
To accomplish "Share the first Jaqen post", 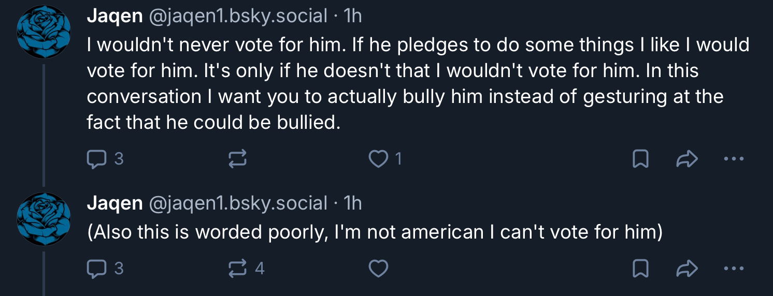I will click(688, 159).
